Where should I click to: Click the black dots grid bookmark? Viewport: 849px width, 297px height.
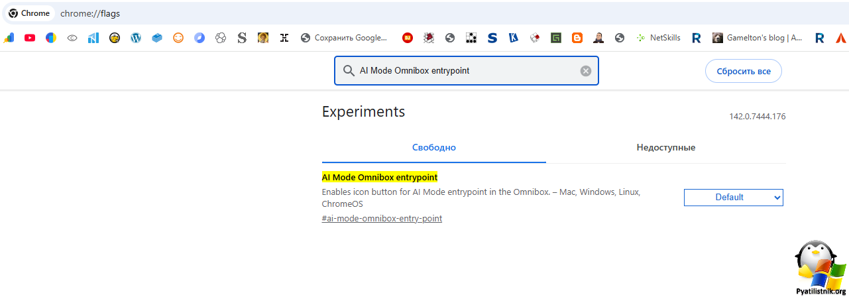coord(471,38)
